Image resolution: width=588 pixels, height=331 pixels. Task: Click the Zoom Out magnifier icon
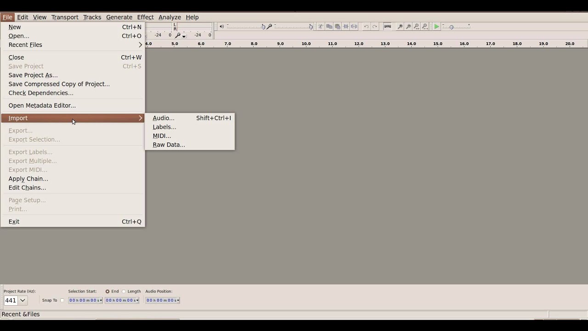(x=408, y=27)
